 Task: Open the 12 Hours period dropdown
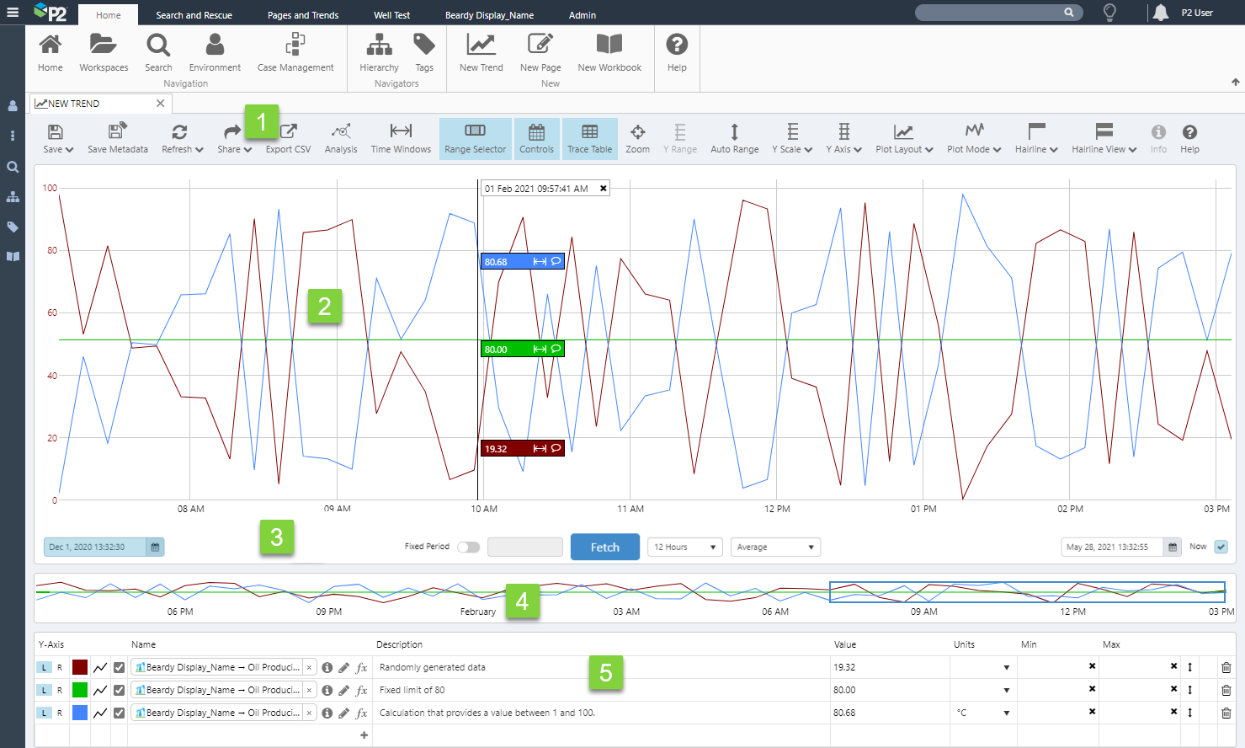tap(684, 548)
